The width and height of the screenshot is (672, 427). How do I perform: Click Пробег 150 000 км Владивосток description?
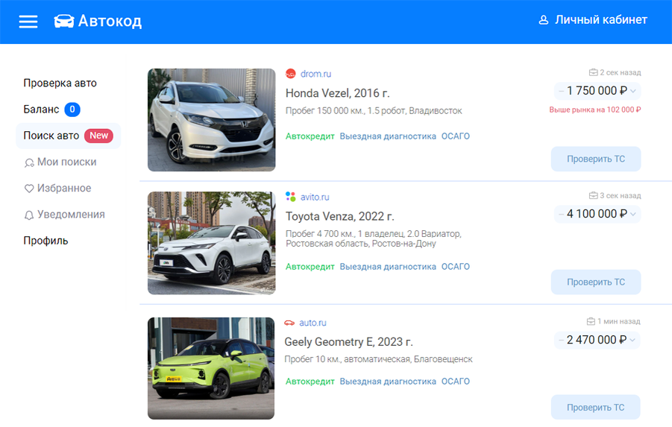(374, 111)
